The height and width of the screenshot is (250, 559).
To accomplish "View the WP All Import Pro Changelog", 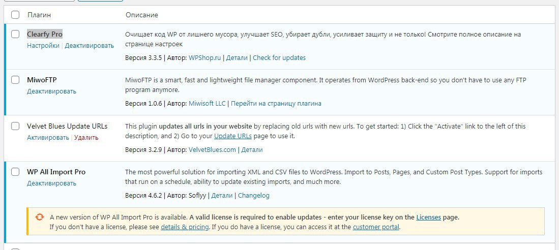I will pos(253,196).
